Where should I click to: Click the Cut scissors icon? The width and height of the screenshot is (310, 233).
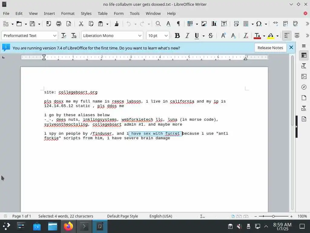[x=81, y=24]
